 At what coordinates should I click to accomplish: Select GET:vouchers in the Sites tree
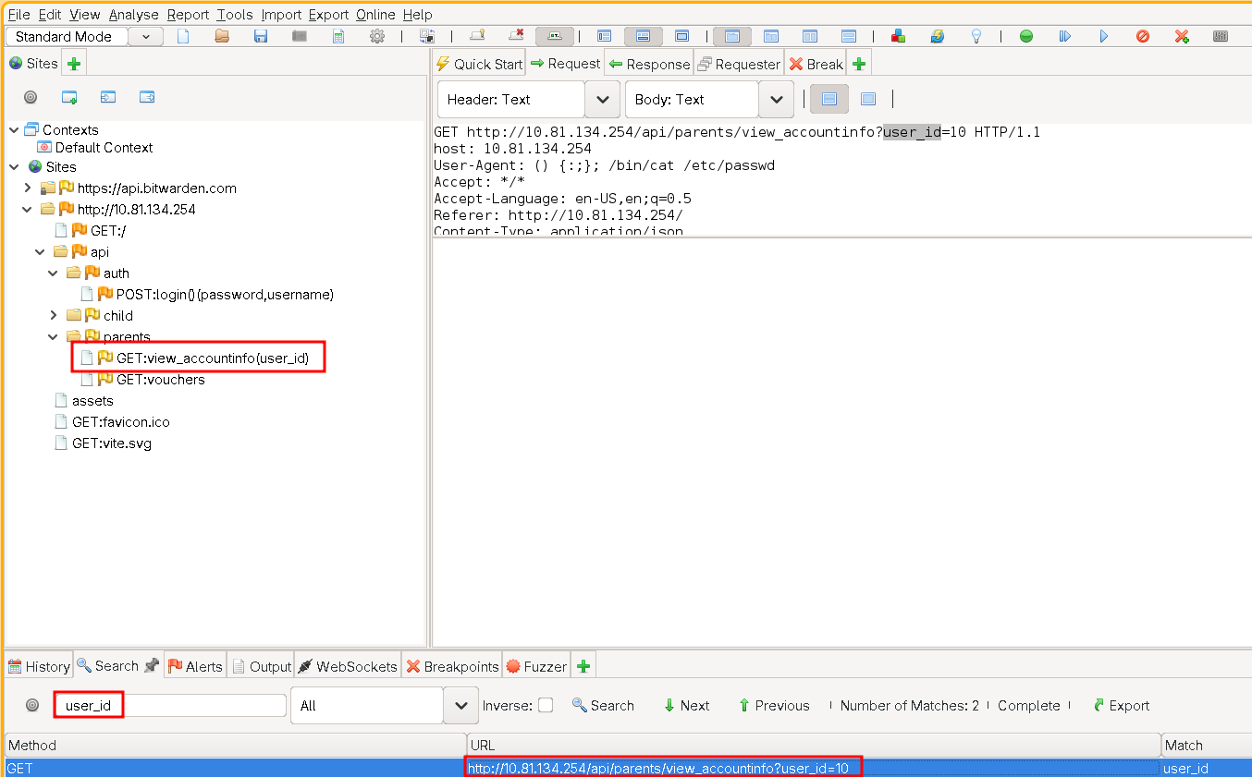click(160, 380)
